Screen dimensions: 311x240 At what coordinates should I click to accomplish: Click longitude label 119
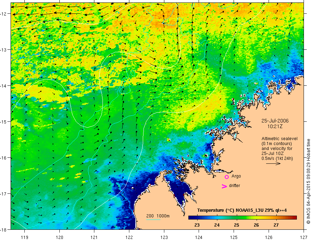(x=25, y=237)
